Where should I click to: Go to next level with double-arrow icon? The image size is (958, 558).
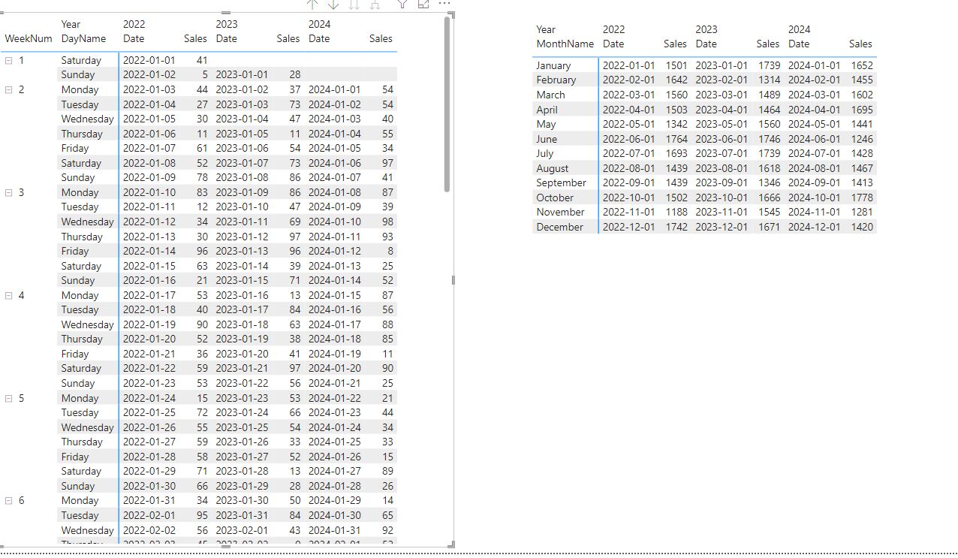click(x=354, y=4)
